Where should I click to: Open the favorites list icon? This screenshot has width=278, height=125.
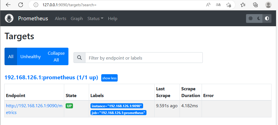[243, 5]
